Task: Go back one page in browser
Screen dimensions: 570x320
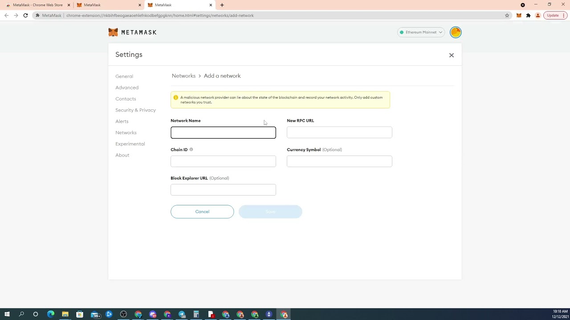Action: pyautogui.click(x=6, y=15)
